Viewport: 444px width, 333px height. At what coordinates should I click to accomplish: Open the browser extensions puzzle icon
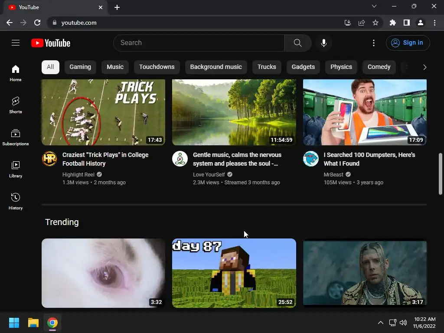coord(393,23)
